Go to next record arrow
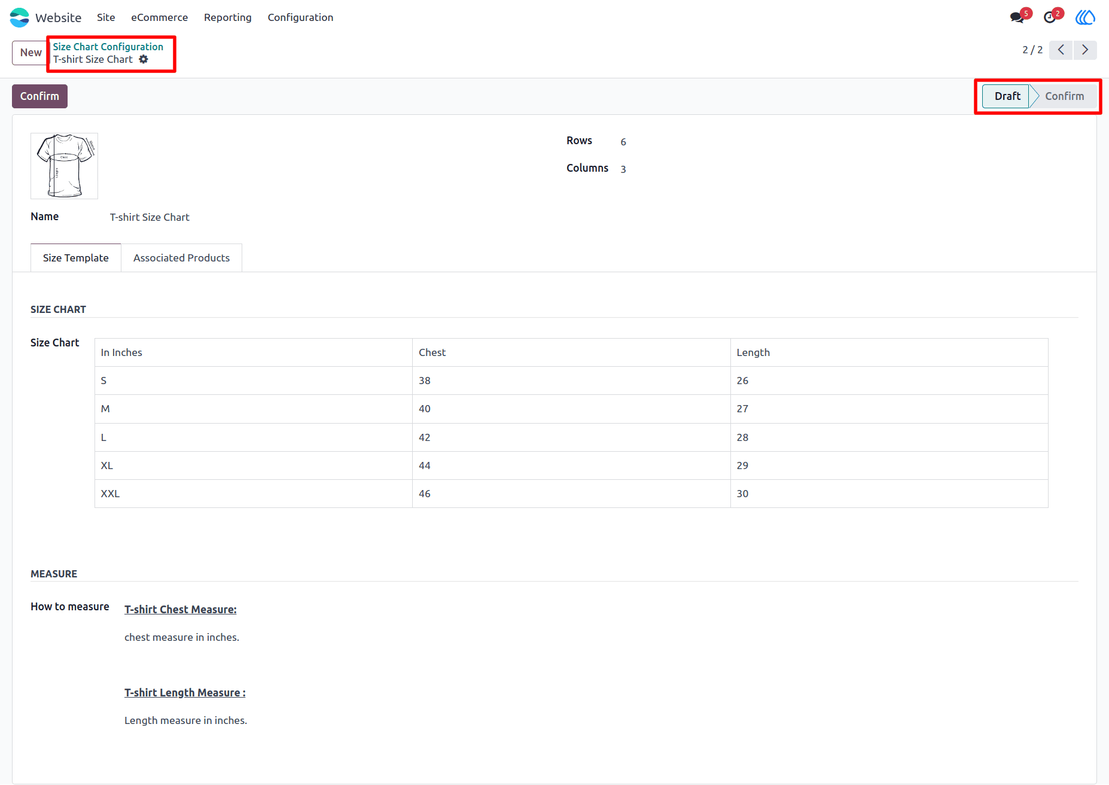Image resolution: width=1109 pixels, height=785 pixels. pyautogui.click(x=1085, y=50)
